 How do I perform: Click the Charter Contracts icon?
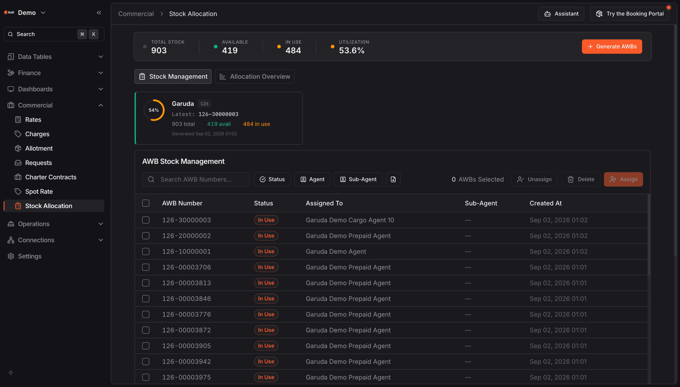pyautogui.click(x=18, y=177)
